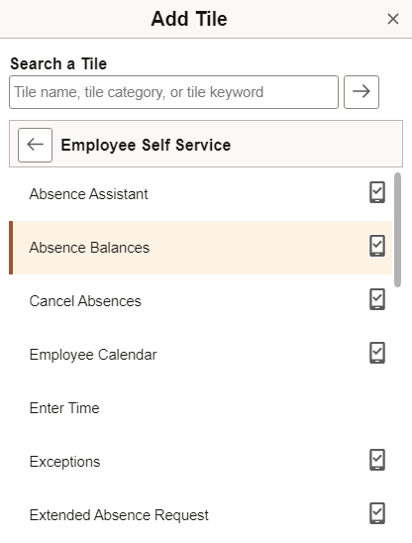Choose the Exceptions tile

pos(201,462)
